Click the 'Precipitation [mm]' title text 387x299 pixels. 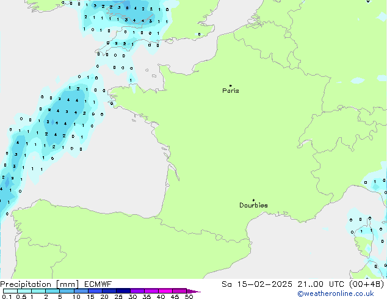coord(40,284)
